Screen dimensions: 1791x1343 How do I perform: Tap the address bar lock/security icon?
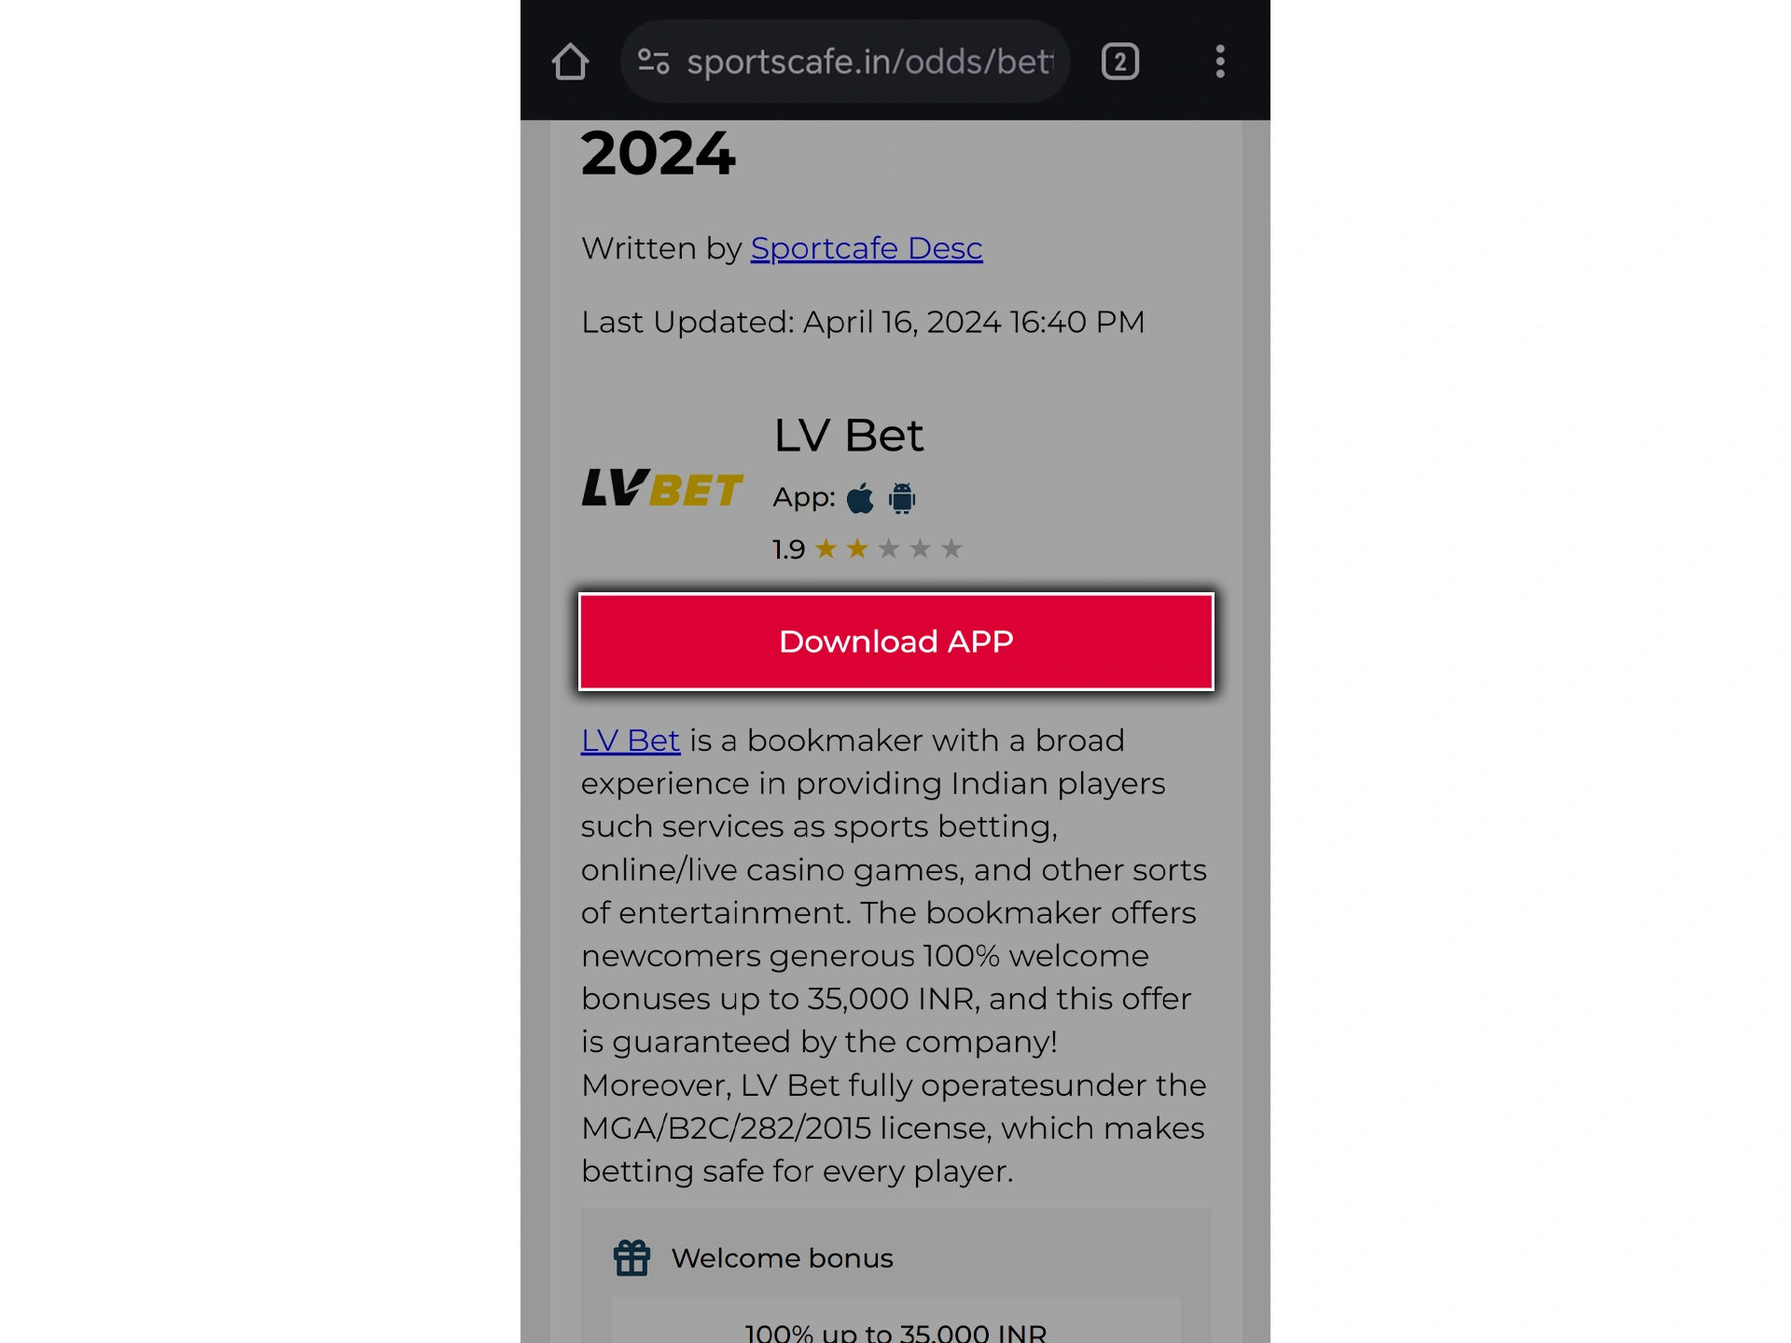tap(653, 61)
